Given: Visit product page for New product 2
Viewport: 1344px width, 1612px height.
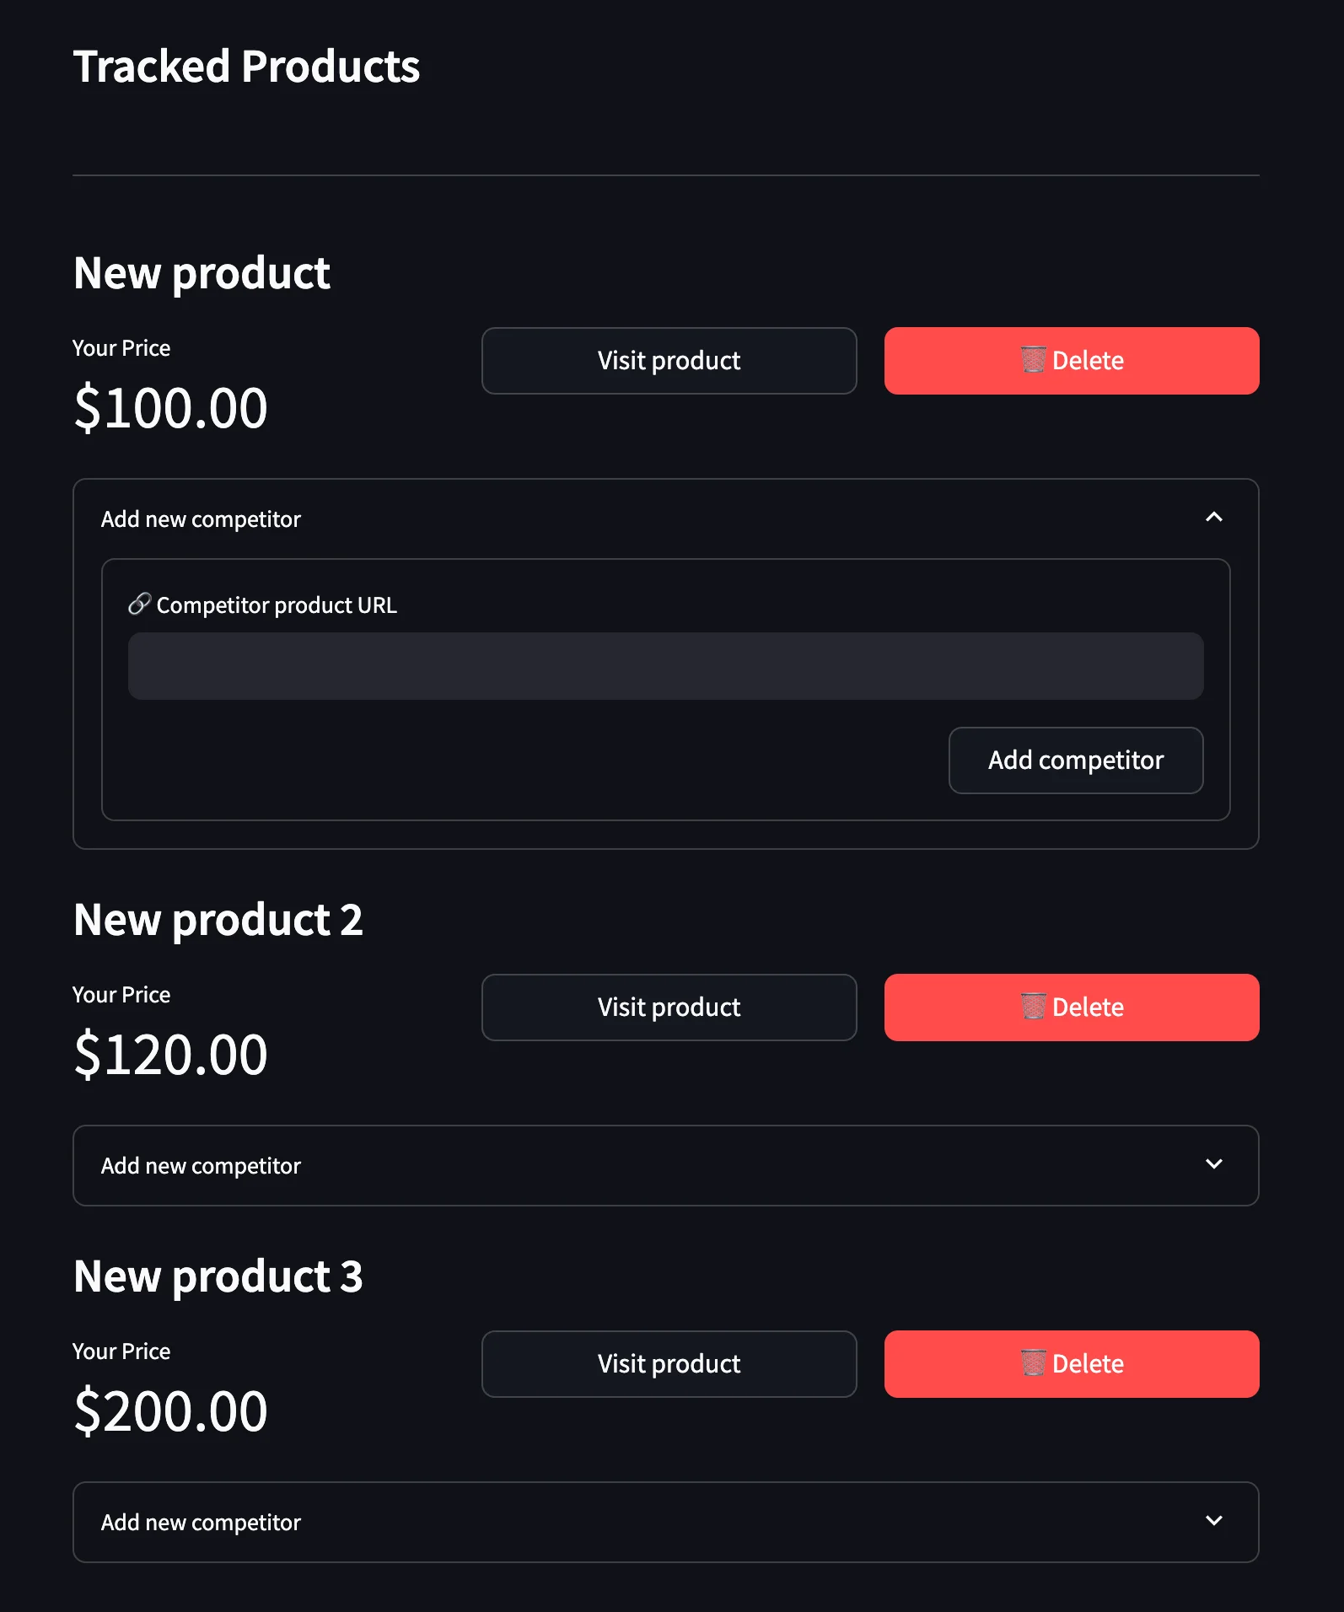Looking at the screenshot, I should 669,1007.
